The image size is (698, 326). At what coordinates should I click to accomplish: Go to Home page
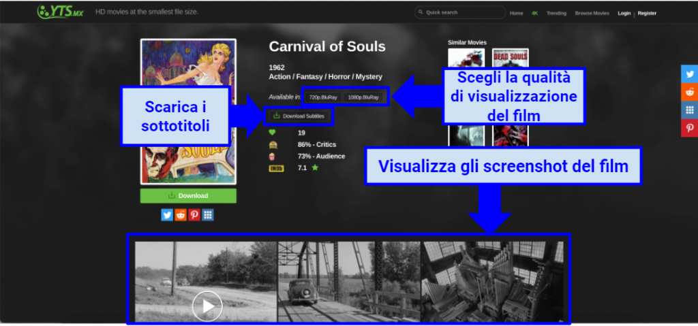(x=517, y=14)
